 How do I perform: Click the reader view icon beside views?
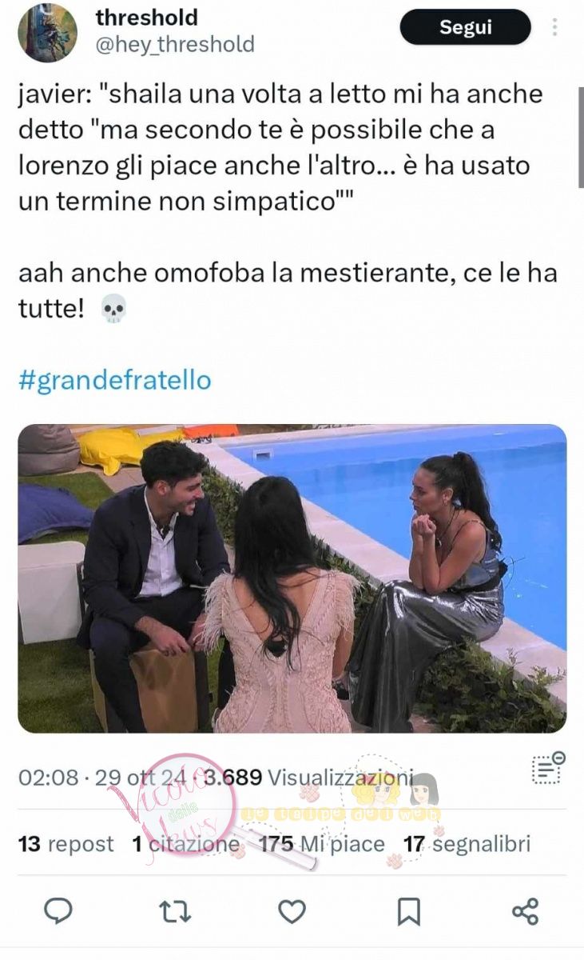(548, 768)
